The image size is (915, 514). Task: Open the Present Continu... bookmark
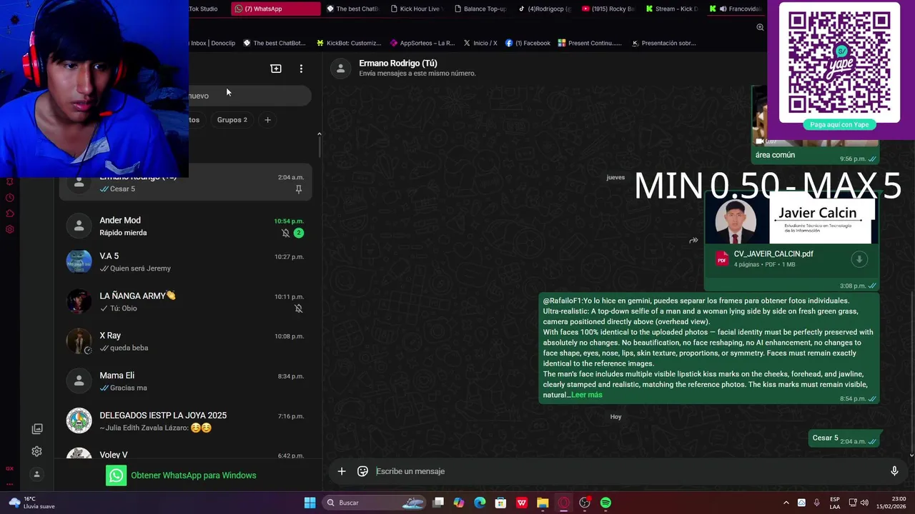pyautogui.click(x=590, y=43)
